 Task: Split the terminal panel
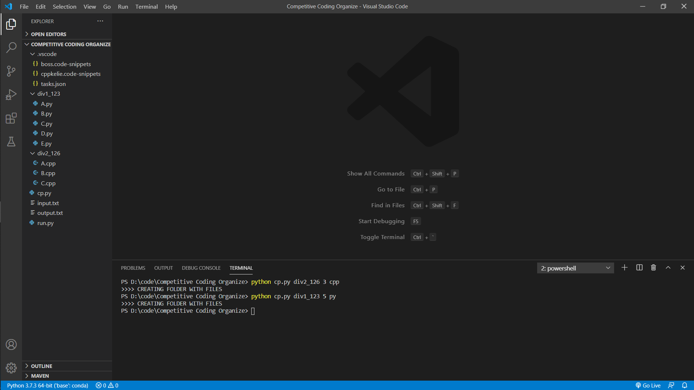pos(639,268)
